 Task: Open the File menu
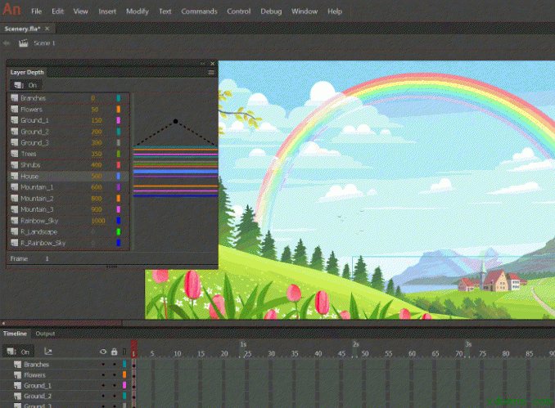click(36, 11)
